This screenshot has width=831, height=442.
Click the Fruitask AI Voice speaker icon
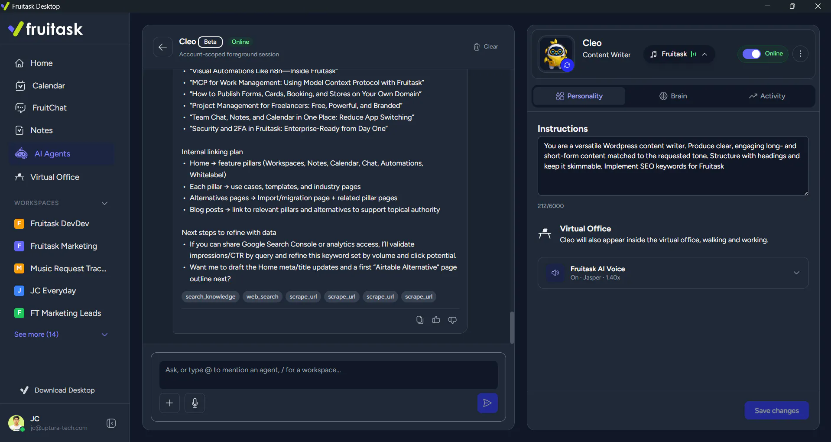555,273
